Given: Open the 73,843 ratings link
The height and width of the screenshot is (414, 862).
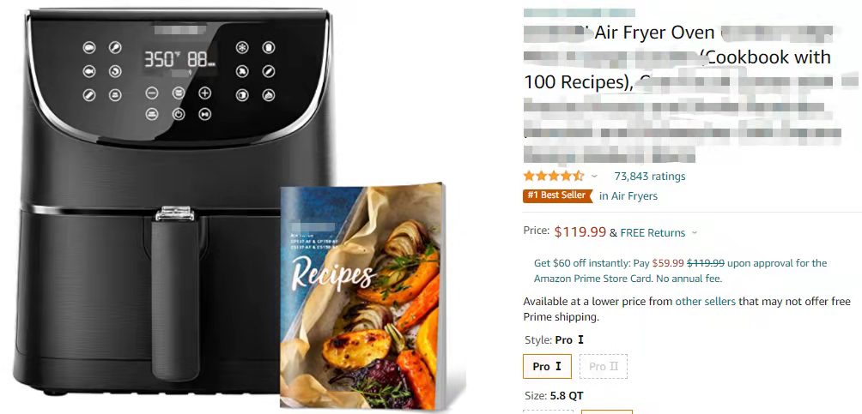Looking at the screenshot, I should click(650, 177).
